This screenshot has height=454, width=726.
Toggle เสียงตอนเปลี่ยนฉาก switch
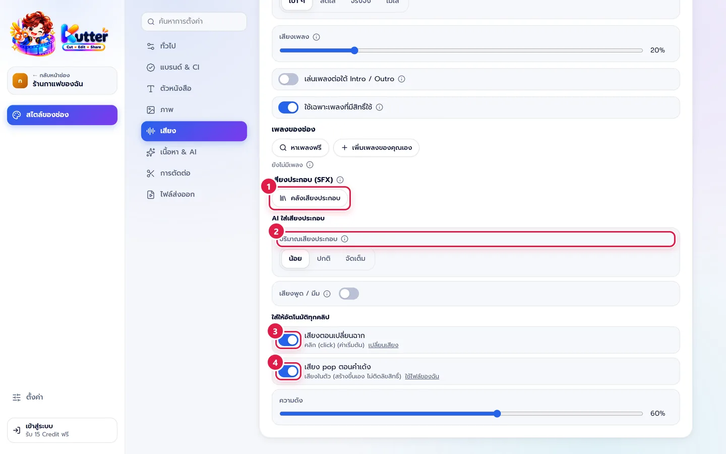(x=288, y=340)
